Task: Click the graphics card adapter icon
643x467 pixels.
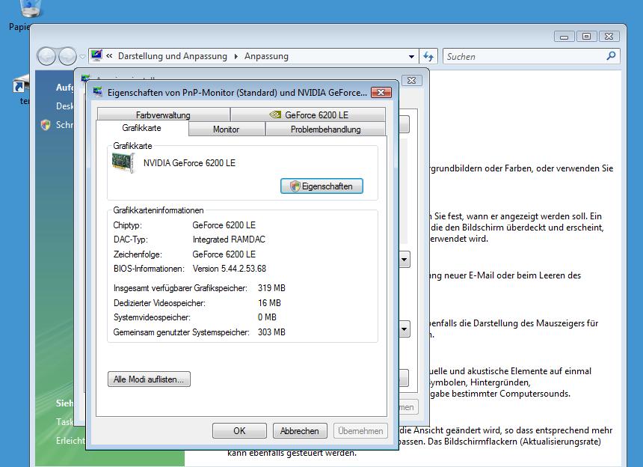Action: (x=123, y=163)
